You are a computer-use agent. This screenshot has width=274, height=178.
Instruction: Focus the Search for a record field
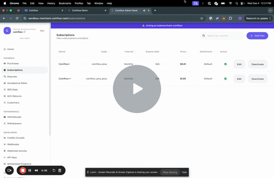coord(222,36)
